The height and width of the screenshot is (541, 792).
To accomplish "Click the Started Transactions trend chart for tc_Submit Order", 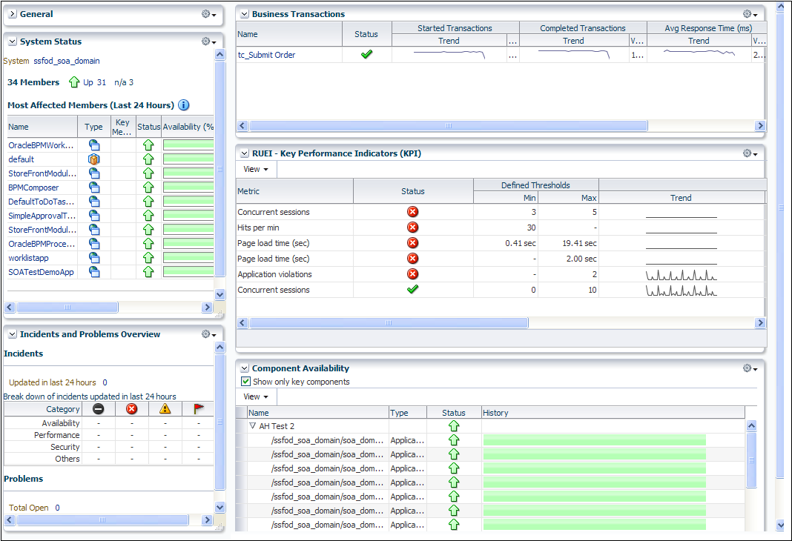I will tap(449, 54).
